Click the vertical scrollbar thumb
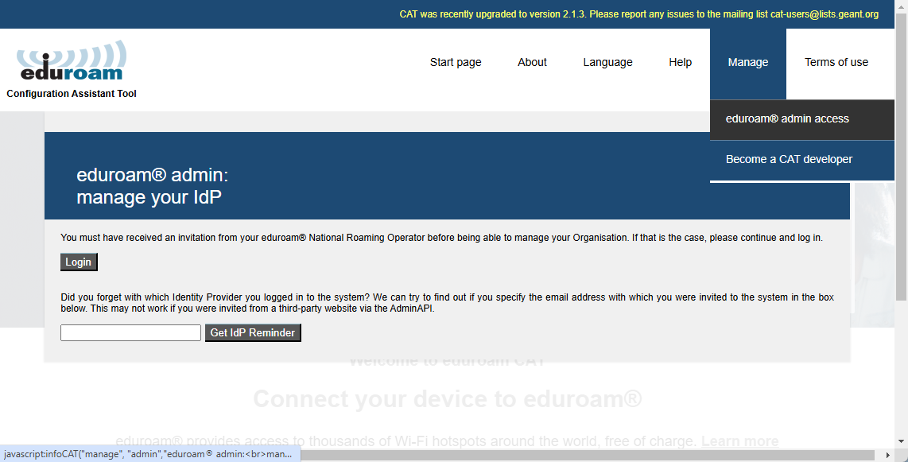Image resolution: width=908 pixels, height=462 pixels. [x=901, y=157]
